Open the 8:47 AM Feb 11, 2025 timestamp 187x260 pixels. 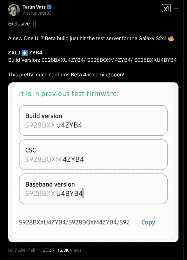coord(31,250)
